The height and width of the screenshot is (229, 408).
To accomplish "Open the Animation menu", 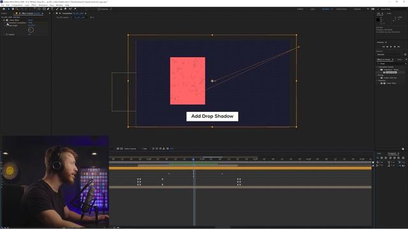I will point(43,5).
